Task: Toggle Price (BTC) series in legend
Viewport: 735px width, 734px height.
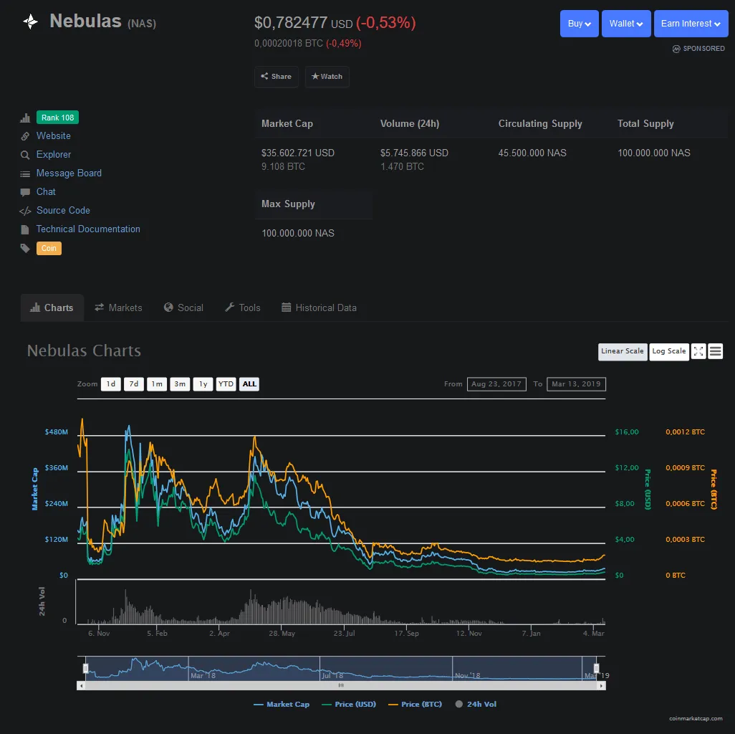Action: click(x=415, y=704)
